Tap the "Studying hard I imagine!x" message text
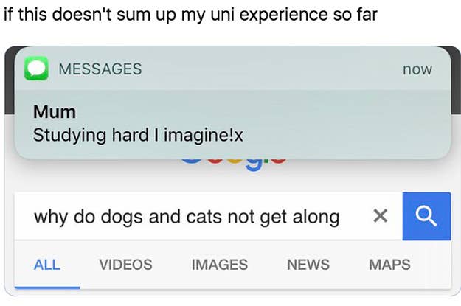This screenshot has width=461, height=306. [x=138, y=136]
